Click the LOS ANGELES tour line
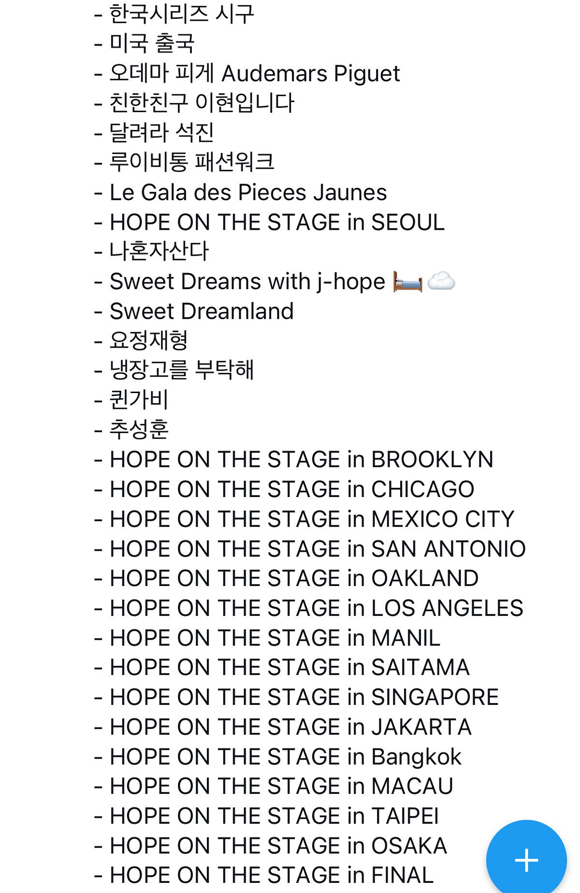Viewport: 580px width, 893px height. pyautogui.click(x=316, y=608)
